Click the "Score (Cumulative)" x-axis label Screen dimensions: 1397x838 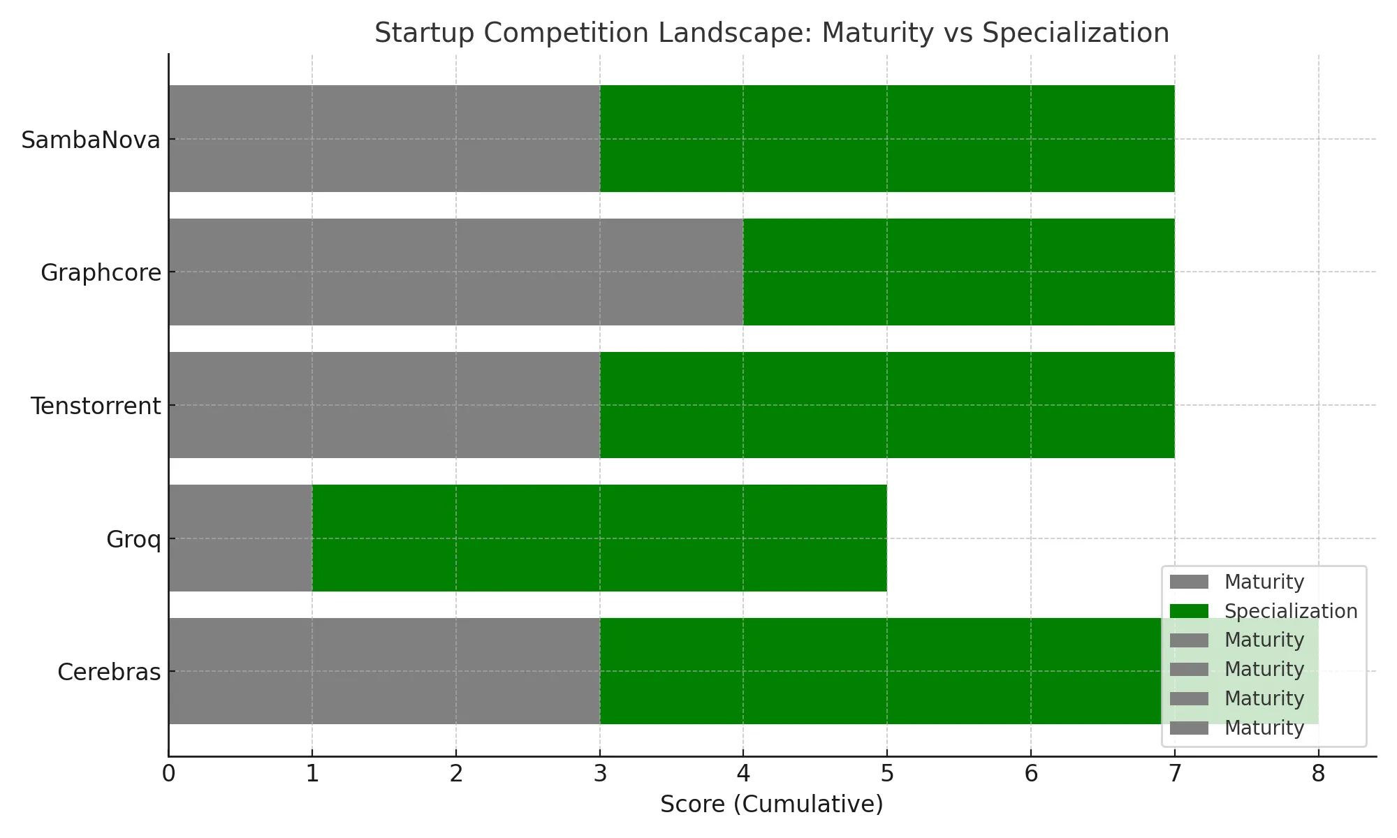click(x=772, y=804)
